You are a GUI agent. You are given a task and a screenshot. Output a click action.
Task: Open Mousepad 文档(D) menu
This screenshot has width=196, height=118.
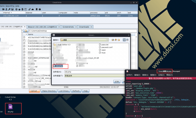pyautogui.click(x=161, y=75)
